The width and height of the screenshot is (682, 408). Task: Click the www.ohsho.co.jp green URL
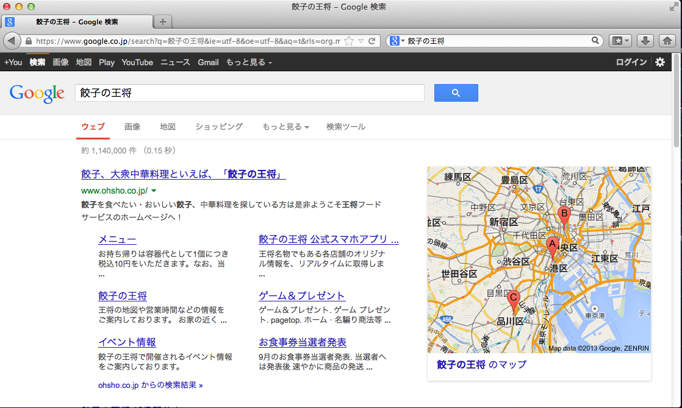[115, 191]
